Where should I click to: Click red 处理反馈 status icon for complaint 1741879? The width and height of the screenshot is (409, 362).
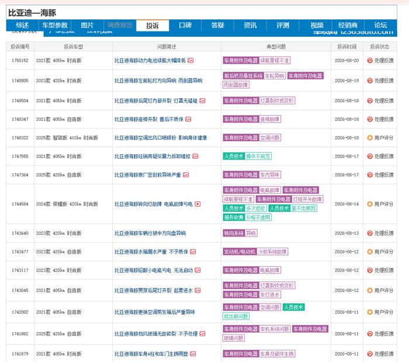pyautogui.click(x=370, y=354)
